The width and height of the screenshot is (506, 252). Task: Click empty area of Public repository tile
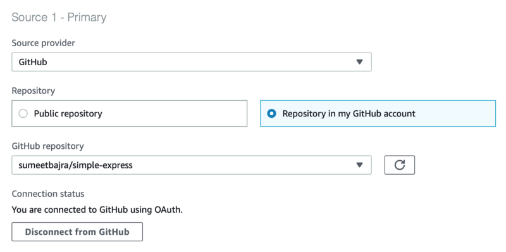coord(175,113)
